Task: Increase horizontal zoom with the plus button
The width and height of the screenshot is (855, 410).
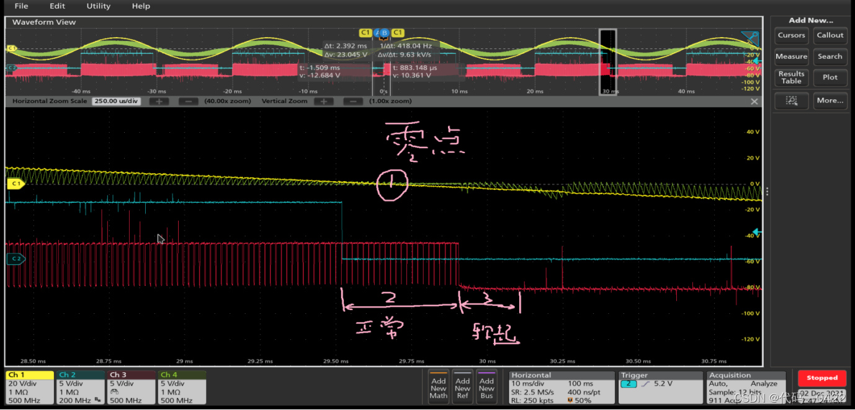Action: click(159, 101)
